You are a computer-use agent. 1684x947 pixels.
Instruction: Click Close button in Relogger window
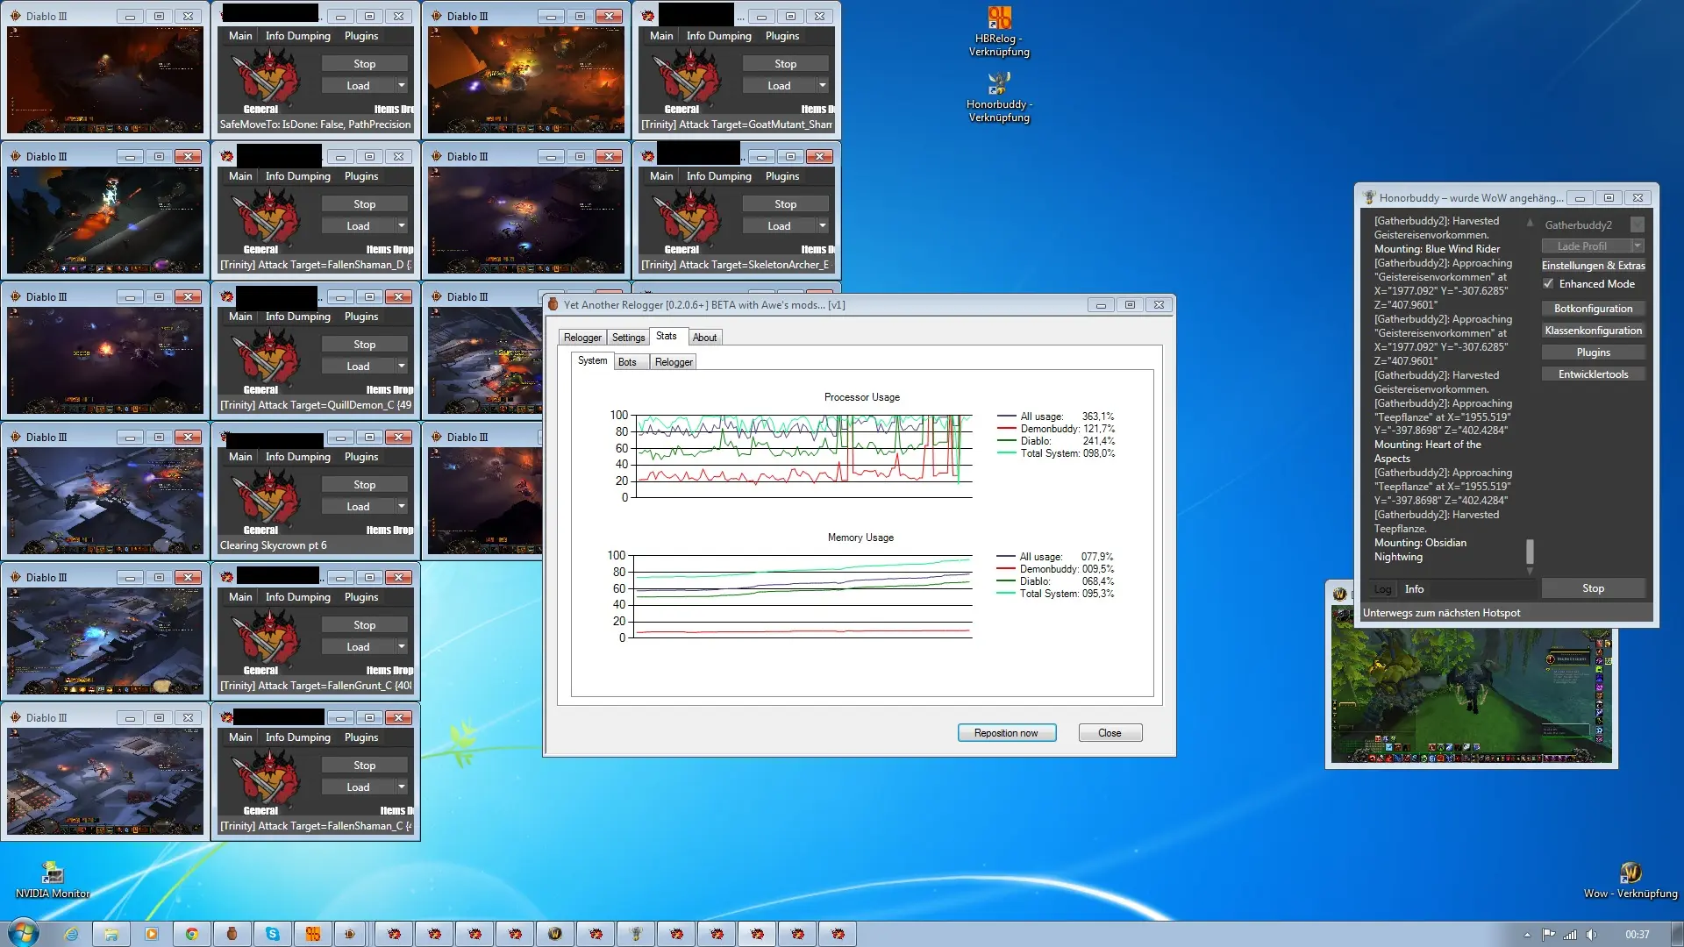[1110, 733]
